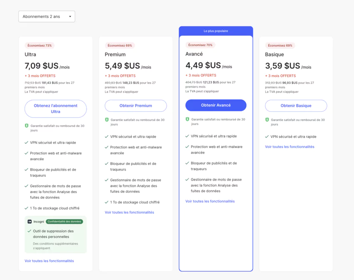
Task: Select the shield icon under Obtenir Avancé
Action: 187,119
